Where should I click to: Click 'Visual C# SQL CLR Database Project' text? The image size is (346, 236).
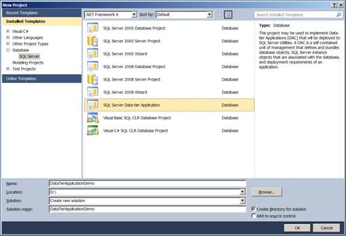[x=135, y=131]
